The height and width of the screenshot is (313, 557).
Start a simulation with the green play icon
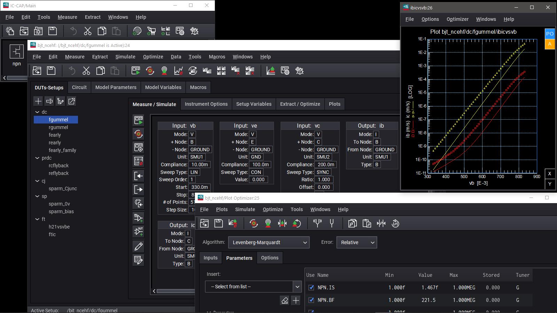coord(136,71)
